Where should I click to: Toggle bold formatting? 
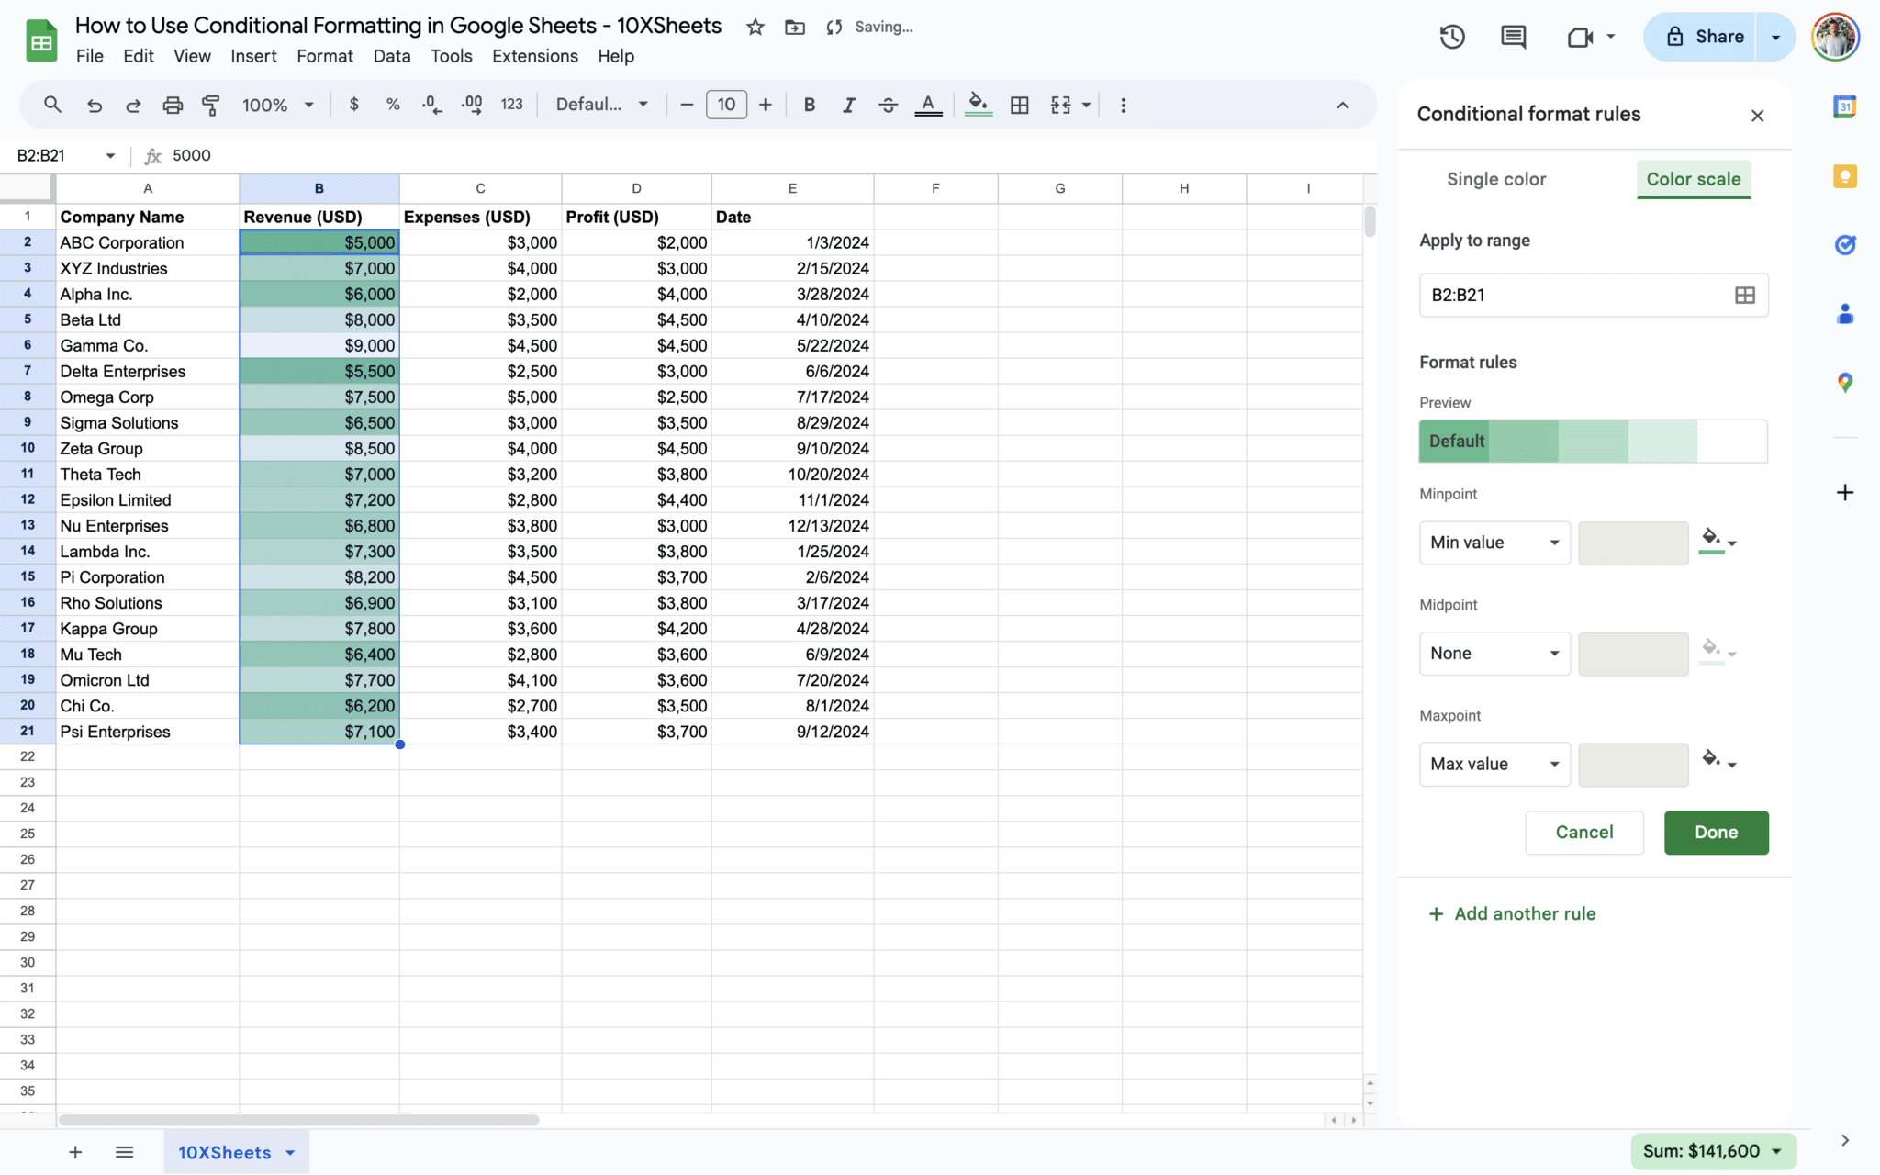(809, 105)
